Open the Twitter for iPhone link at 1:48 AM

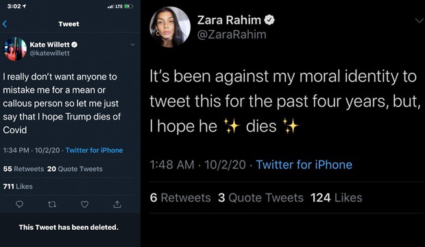tap(304, 165)
